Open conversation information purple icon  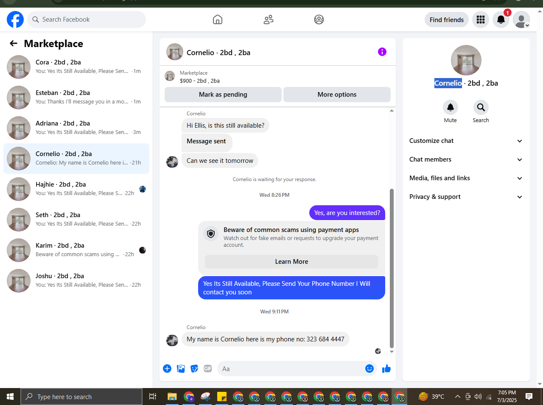click(x=382, y=52)
